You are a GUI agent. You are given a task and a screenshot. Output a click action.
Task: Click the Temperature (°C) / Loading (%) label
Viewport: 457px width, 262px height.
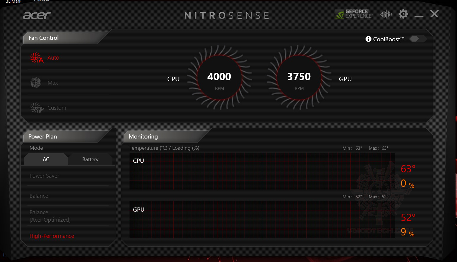164,148
